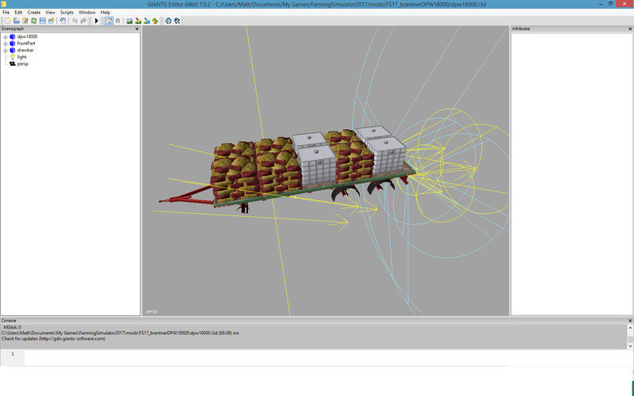Click the Open folder toolbar icon
The image size is (634, 396).
coord(16,21)
